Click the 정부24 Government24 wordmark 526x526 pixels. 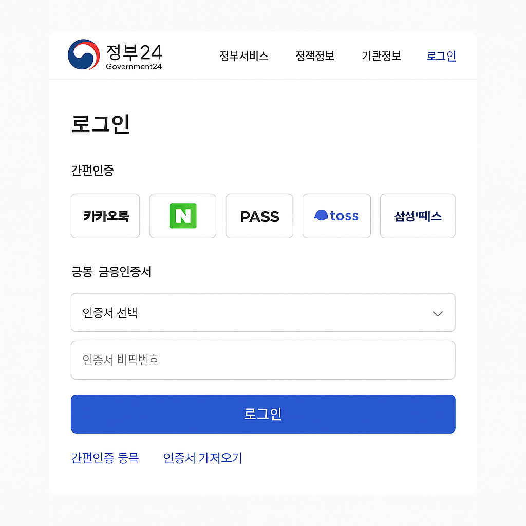134,57
